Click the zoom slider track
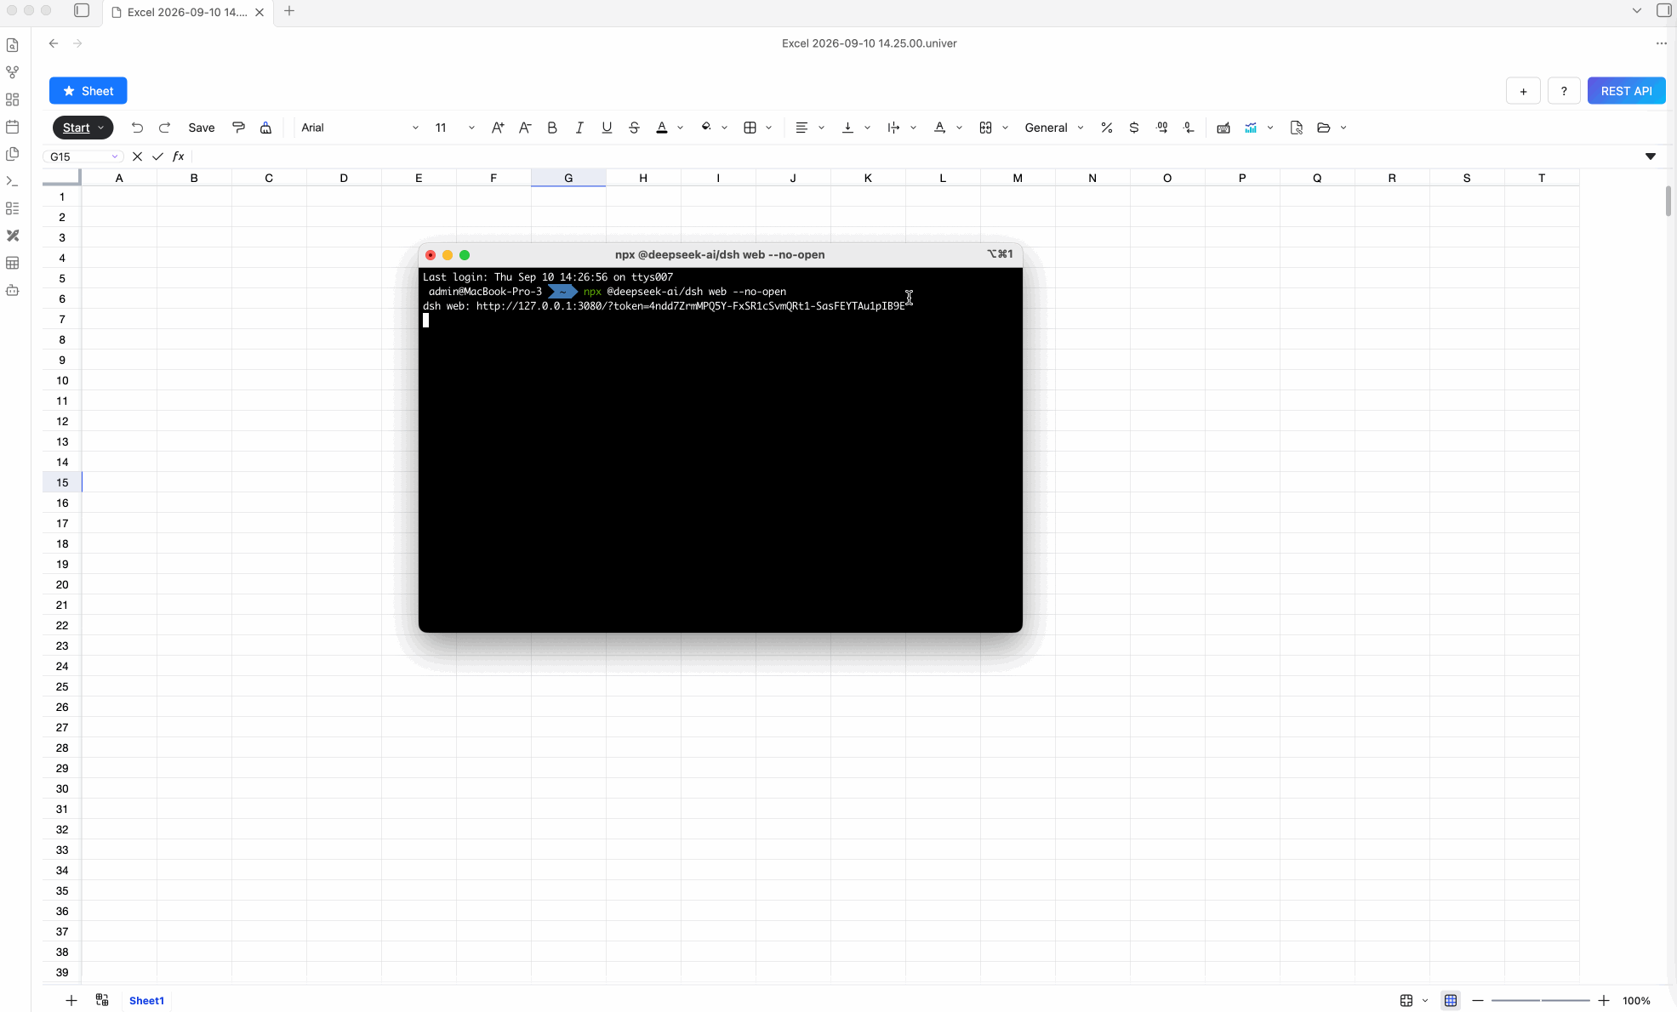 [x=1540, y=1001]
